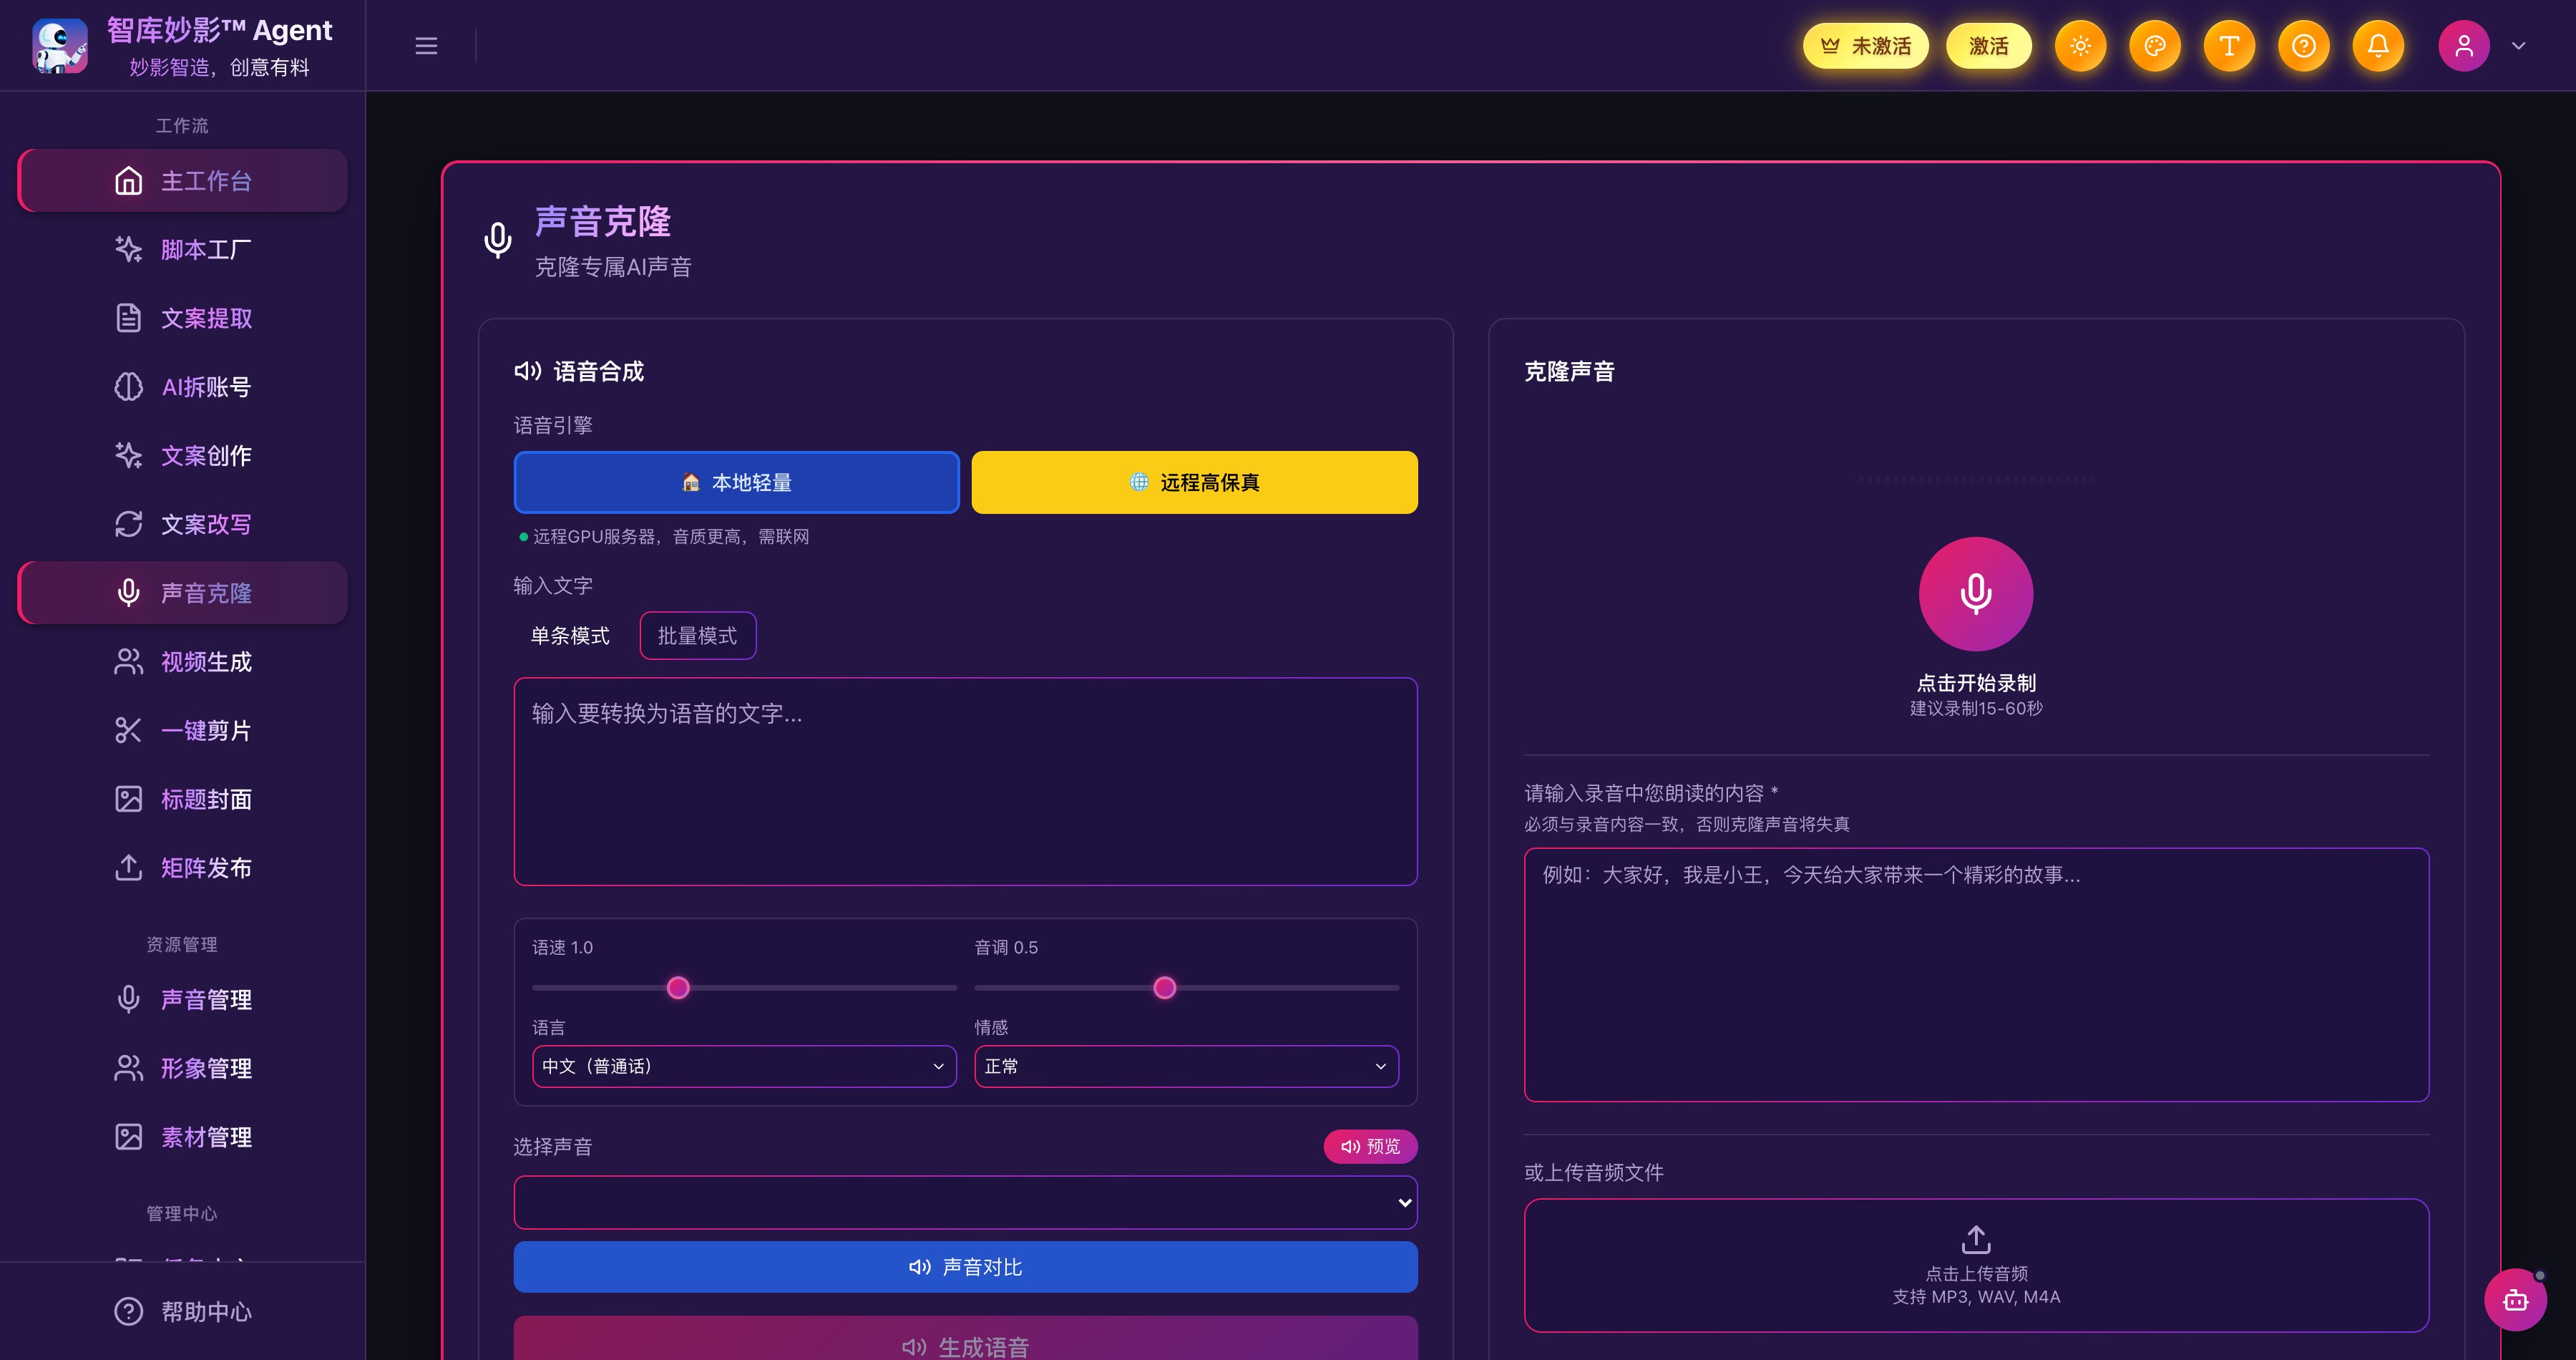The height and width of the screenshot is (1360, 2576).
Task: Adjust the 语速 slider handle
Action: point(678,988)
